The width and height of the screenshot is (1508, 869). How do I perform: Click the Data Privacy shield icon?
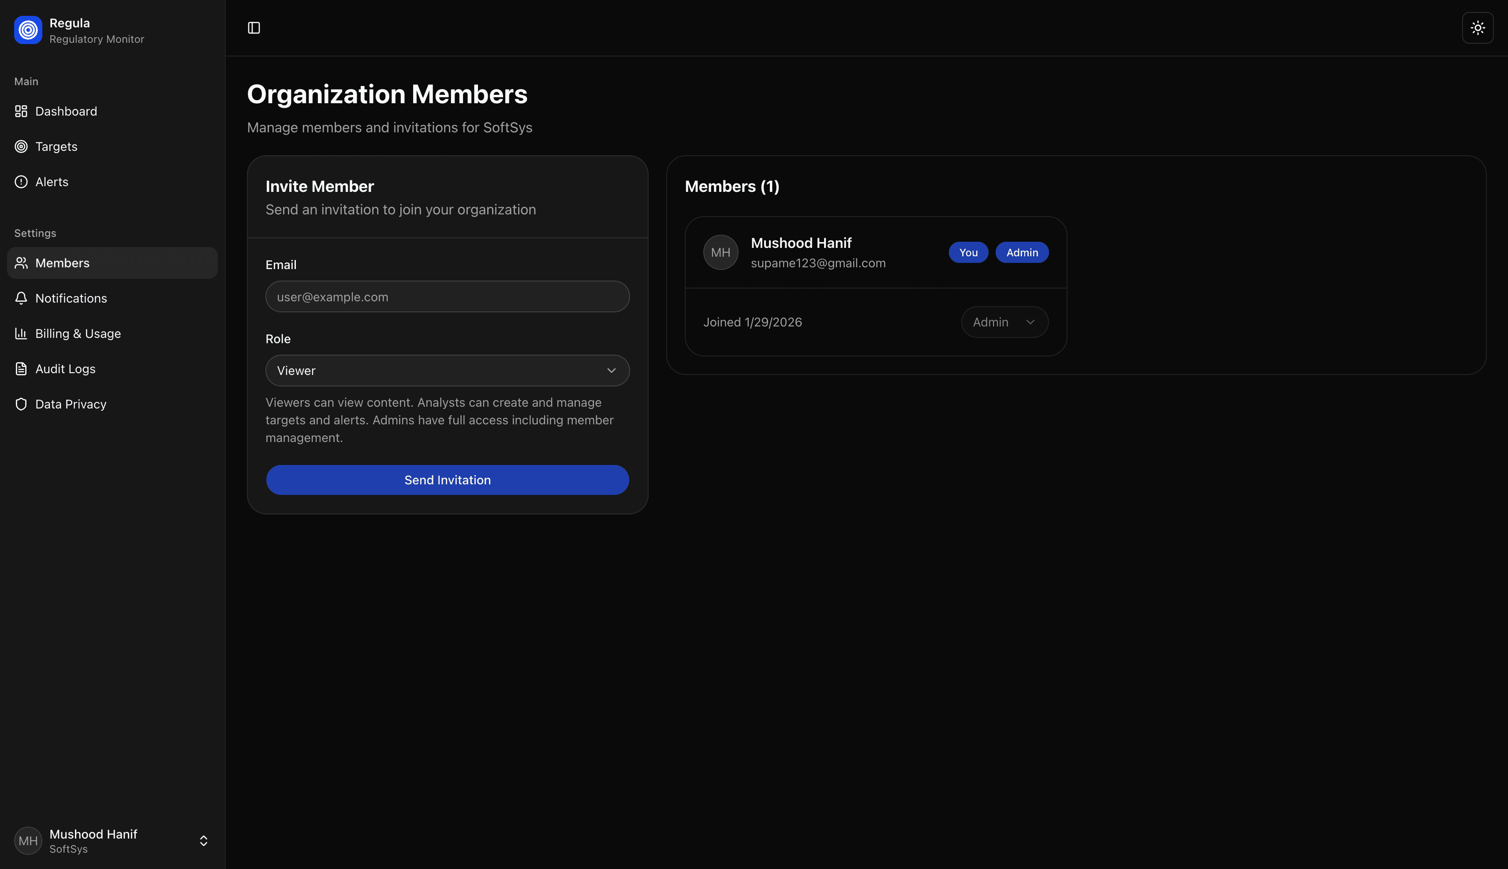point(22,404)
